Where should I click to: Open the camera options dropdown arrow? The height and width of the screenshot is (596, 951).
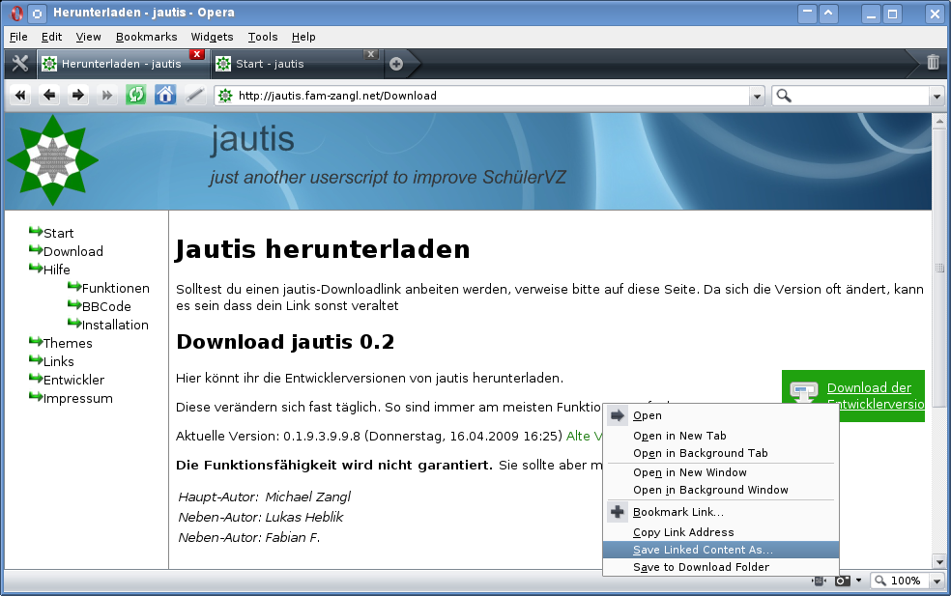tap(858, 581)
